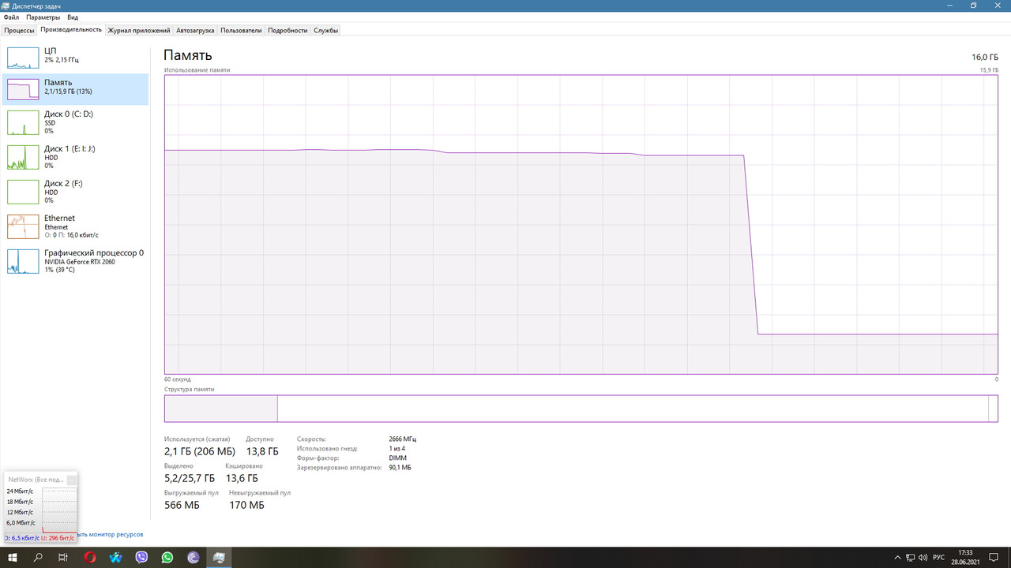Open Viber from the taskbar

pos(141,557)
